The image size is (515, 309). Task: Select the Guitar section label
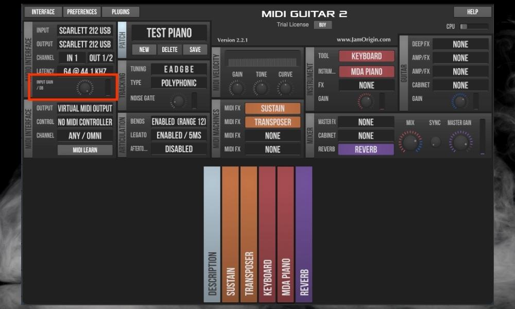point(404,73)
